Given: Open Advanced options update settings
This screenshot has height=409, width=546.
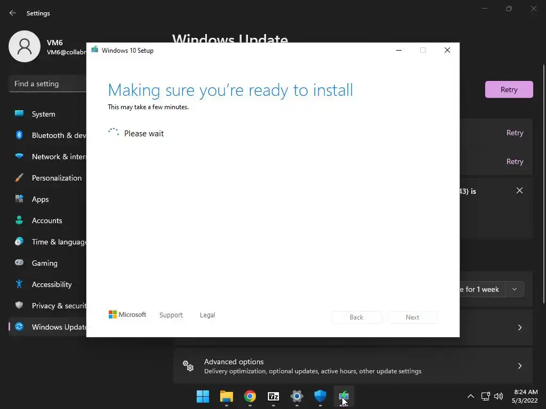Looking at the screenshot, I should pyautogui.click(x=353, y=366).
